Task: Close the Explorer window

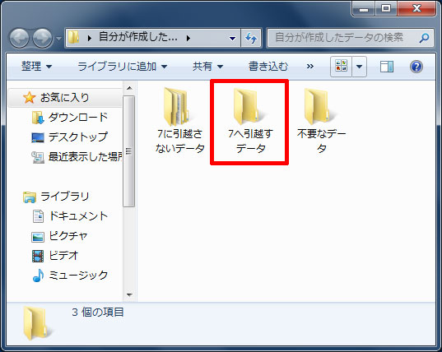Action: tap(416, 9)
